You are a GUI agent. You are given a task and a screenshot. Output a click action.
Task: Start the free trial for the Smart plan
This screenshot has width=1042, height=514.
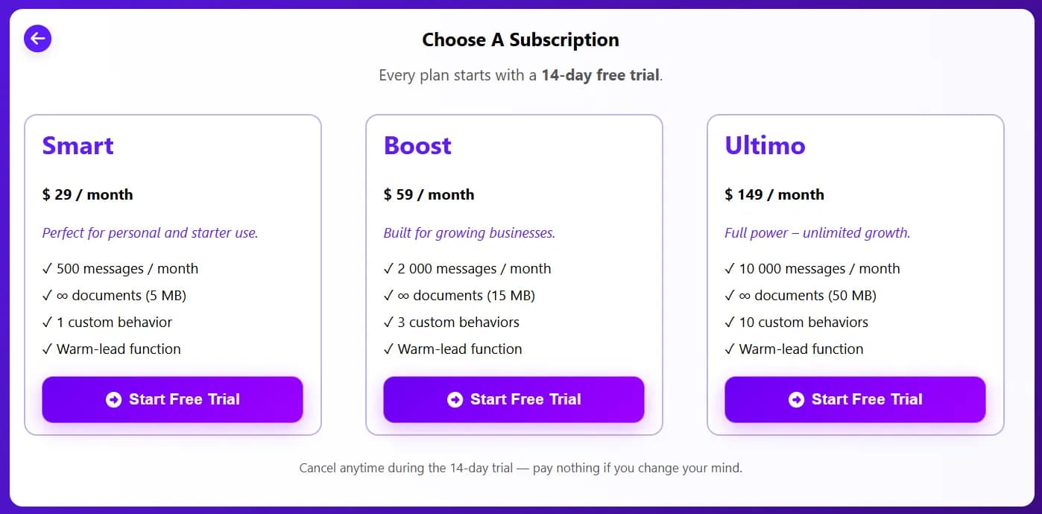173,399
